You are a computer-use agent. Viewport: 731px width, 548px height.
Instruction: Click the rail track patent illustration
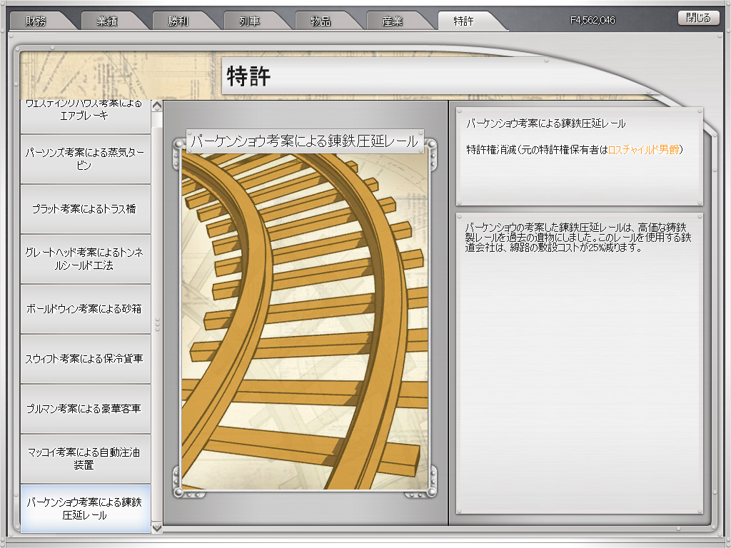click(x=304, y=321)
